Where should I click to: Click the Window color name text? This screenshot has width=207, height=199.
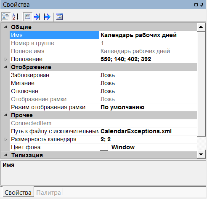pos(123,147)
